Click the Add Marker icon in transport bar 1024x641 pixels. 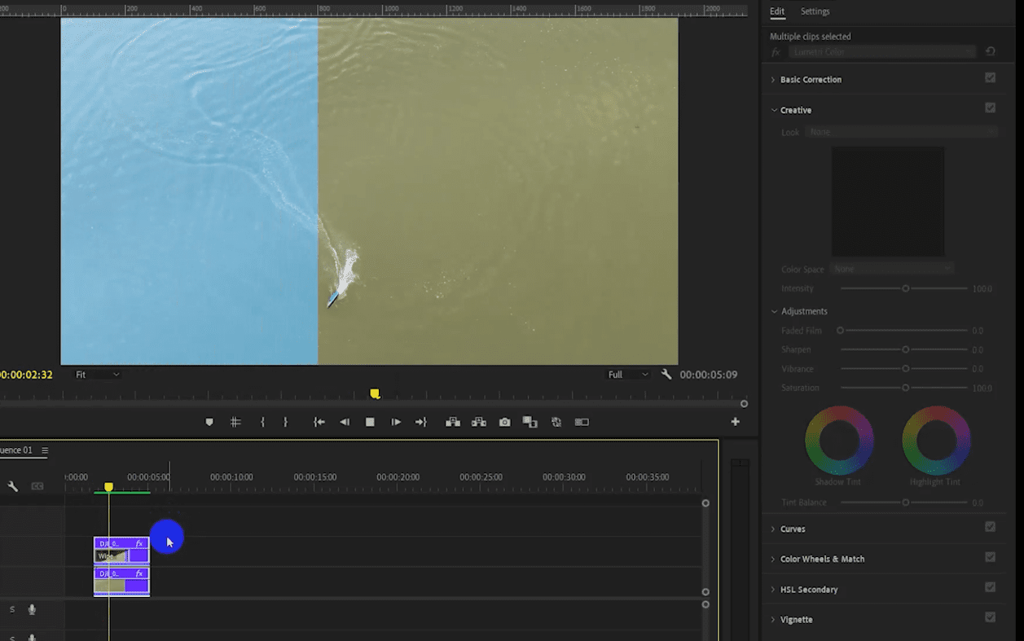pos(209,422)
